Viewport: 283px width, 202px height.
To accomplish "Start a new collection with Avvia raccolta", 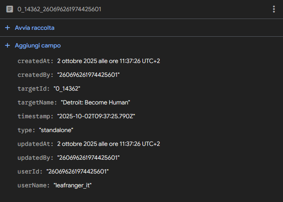I will pos(35,28).
